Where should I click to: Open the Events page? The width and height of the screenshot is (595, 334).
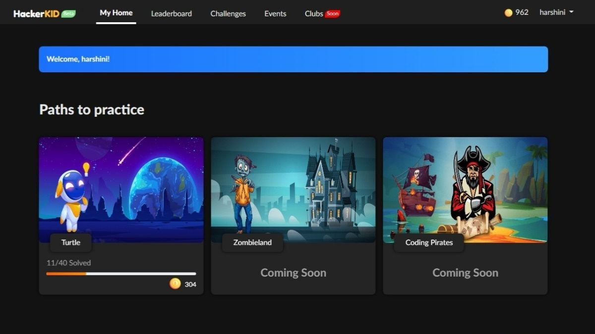pyautogui.click(x=275, y=13)
